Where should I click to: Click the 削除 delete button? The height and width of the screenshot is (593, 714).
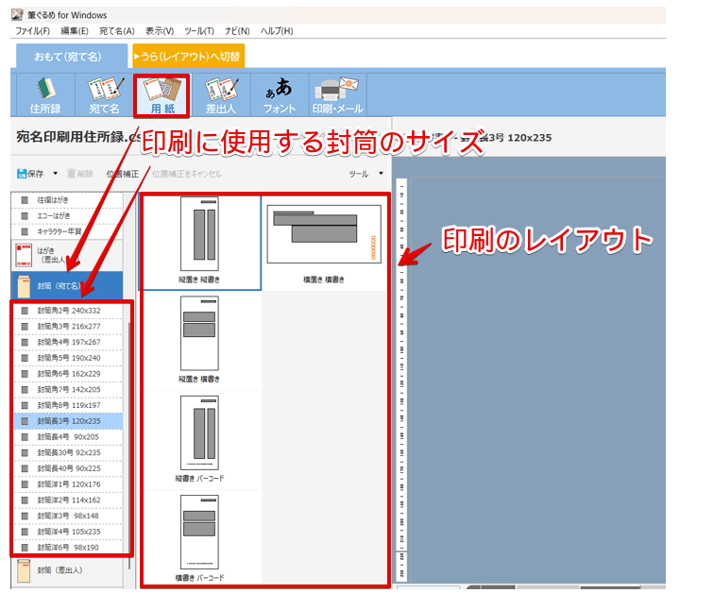click(x=80, y=174)
